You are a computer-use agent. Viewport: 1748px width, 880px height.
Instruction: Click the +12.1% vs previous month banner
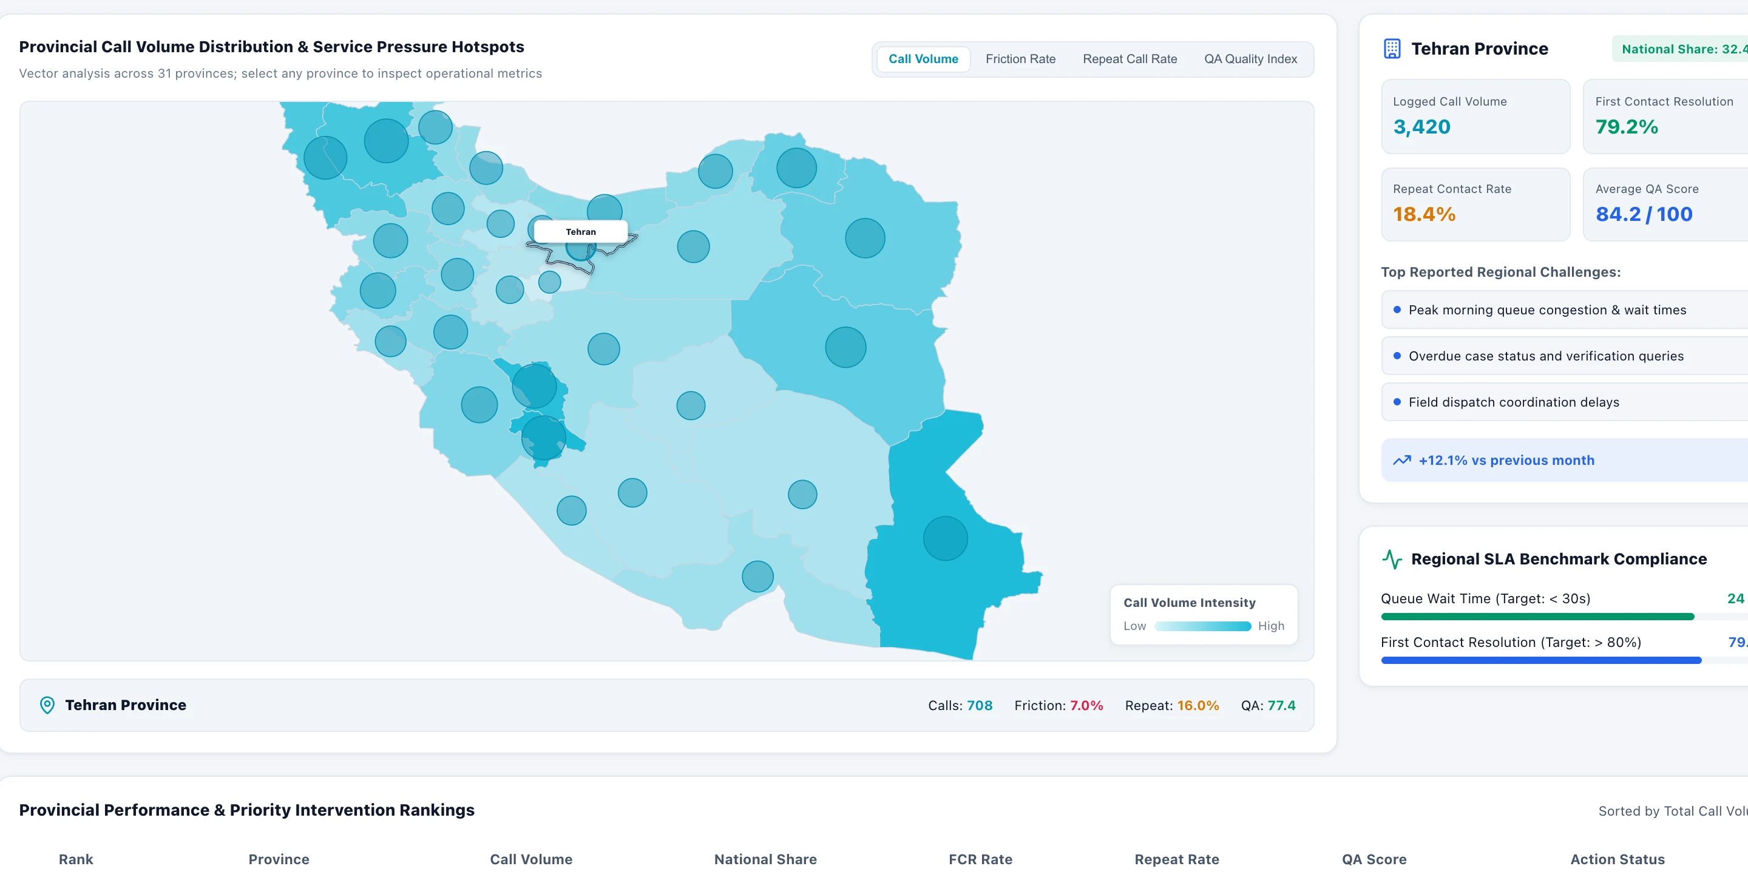(x=1564, y=460)
